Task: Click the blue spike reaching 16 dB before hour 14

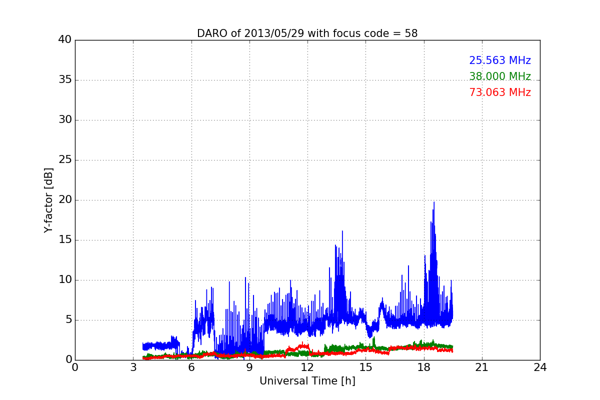Action: pos(342,232)
